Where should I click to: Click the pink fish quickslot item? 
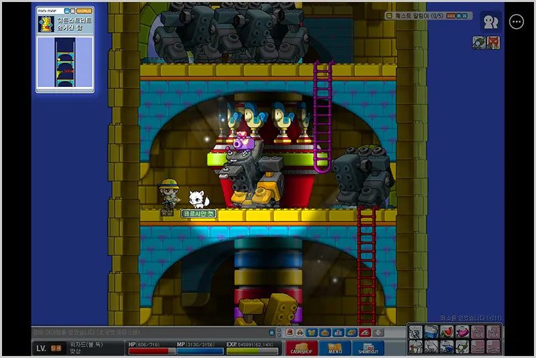462,332
